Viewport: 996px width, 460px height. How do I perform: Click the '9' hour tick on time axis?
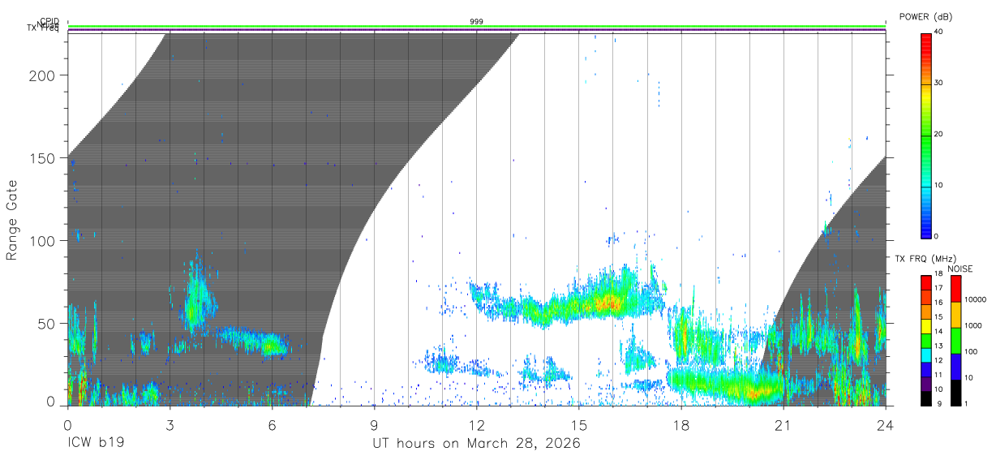pos(374,424)
